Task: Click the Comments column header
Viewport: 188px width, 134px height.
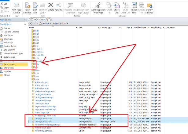Action: click(170, 27)
